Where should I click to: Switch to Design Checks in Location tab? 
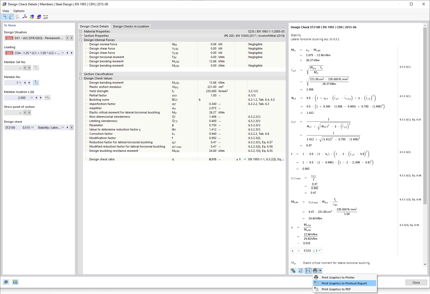131,26
